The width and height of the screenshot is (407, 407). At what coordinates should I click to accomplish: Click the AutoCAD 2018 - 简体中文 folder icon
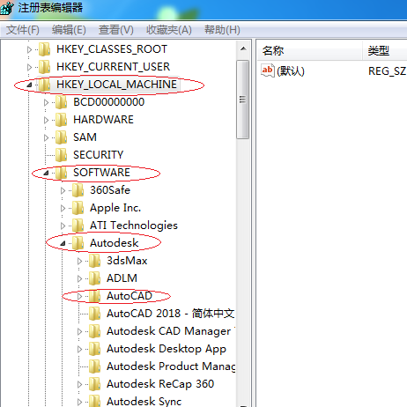pyautogui.click(x=95, y=314)
